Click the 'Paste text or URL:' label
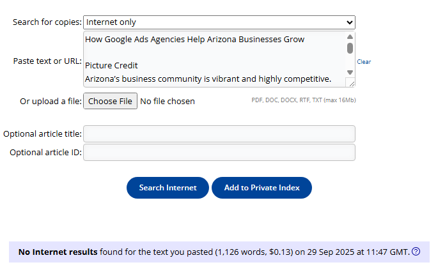 [47, 61]
